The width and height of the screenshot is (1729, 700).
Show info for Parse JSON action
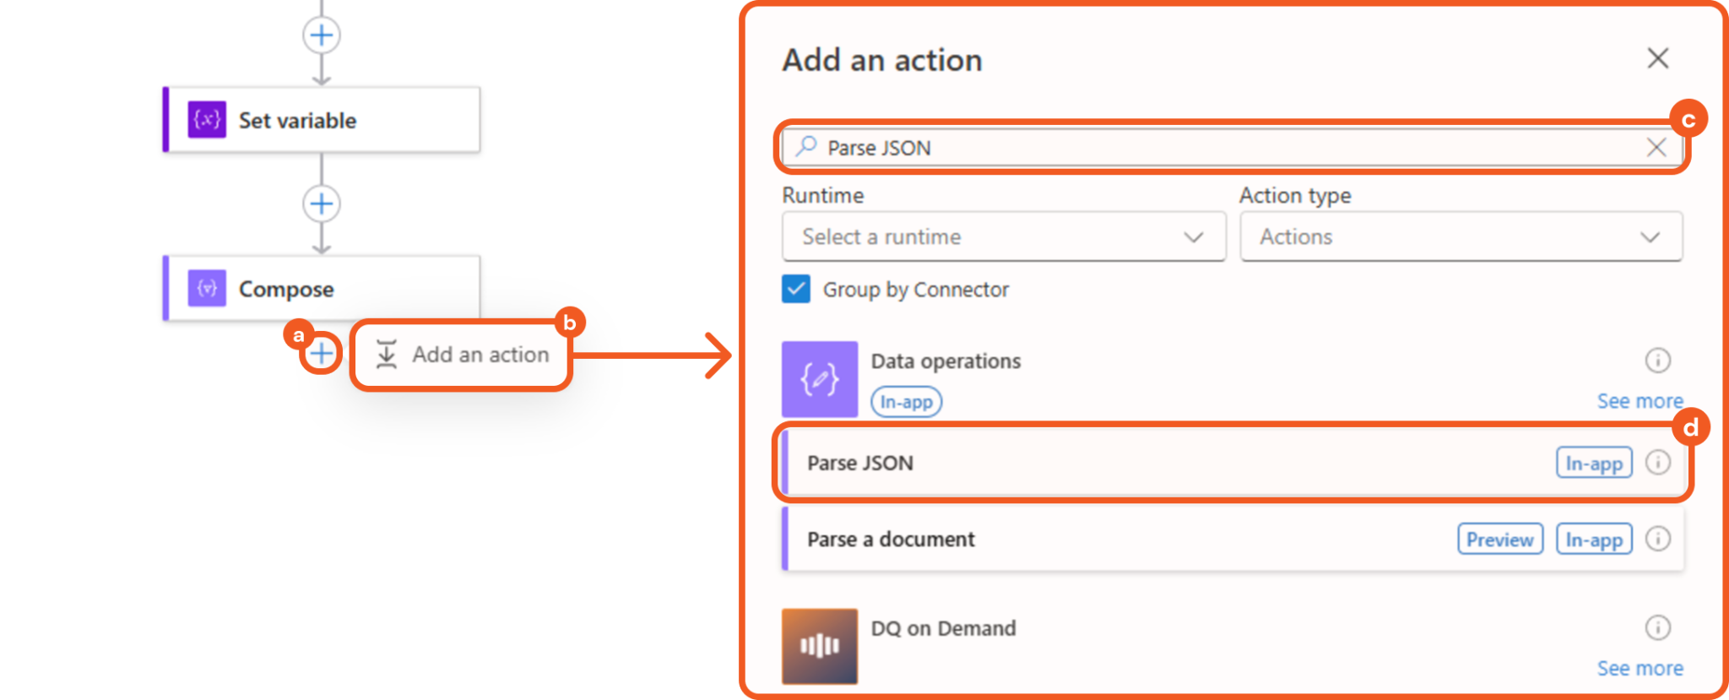(1657, 463)
